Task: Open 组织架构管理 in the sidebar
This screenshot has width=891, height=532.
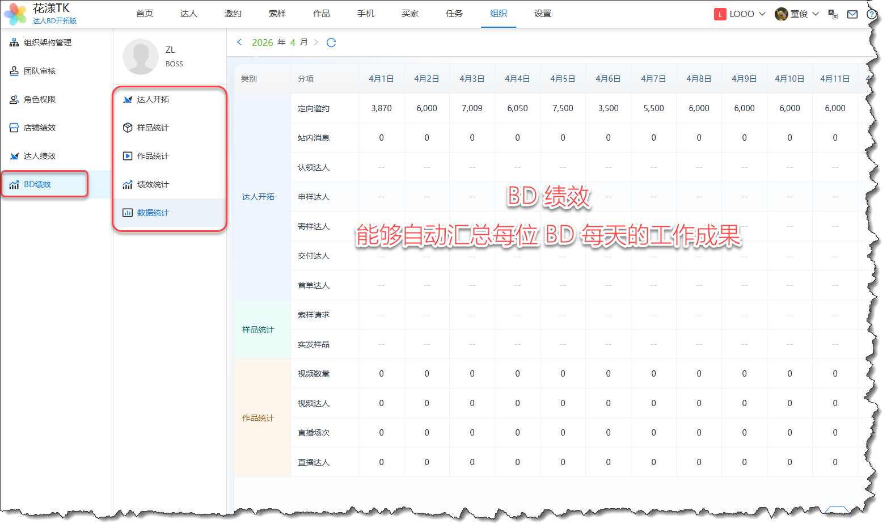Action: [x=47, y=43]
